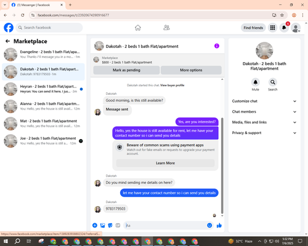Click the 'Good morning, is this still available?' message
This screenshot has height=246, width=308.
pyautogui.click(x=134, y=100)
